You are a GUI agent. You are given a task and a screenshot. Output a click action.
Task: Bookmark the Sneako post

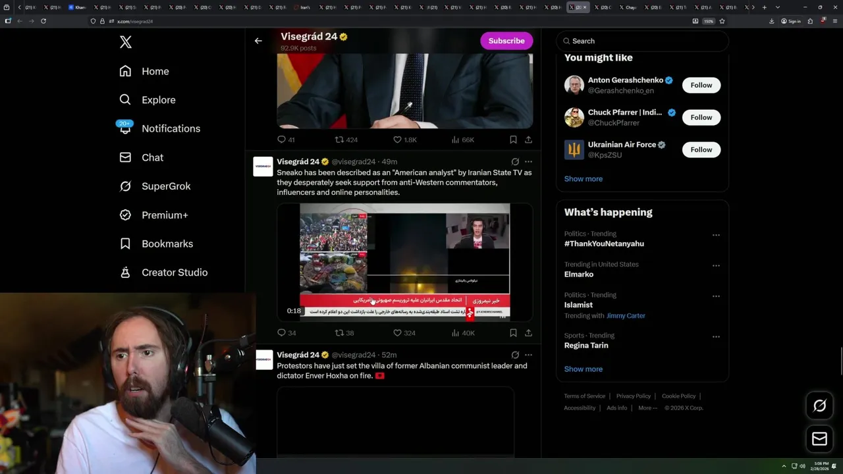coord(513,333)
